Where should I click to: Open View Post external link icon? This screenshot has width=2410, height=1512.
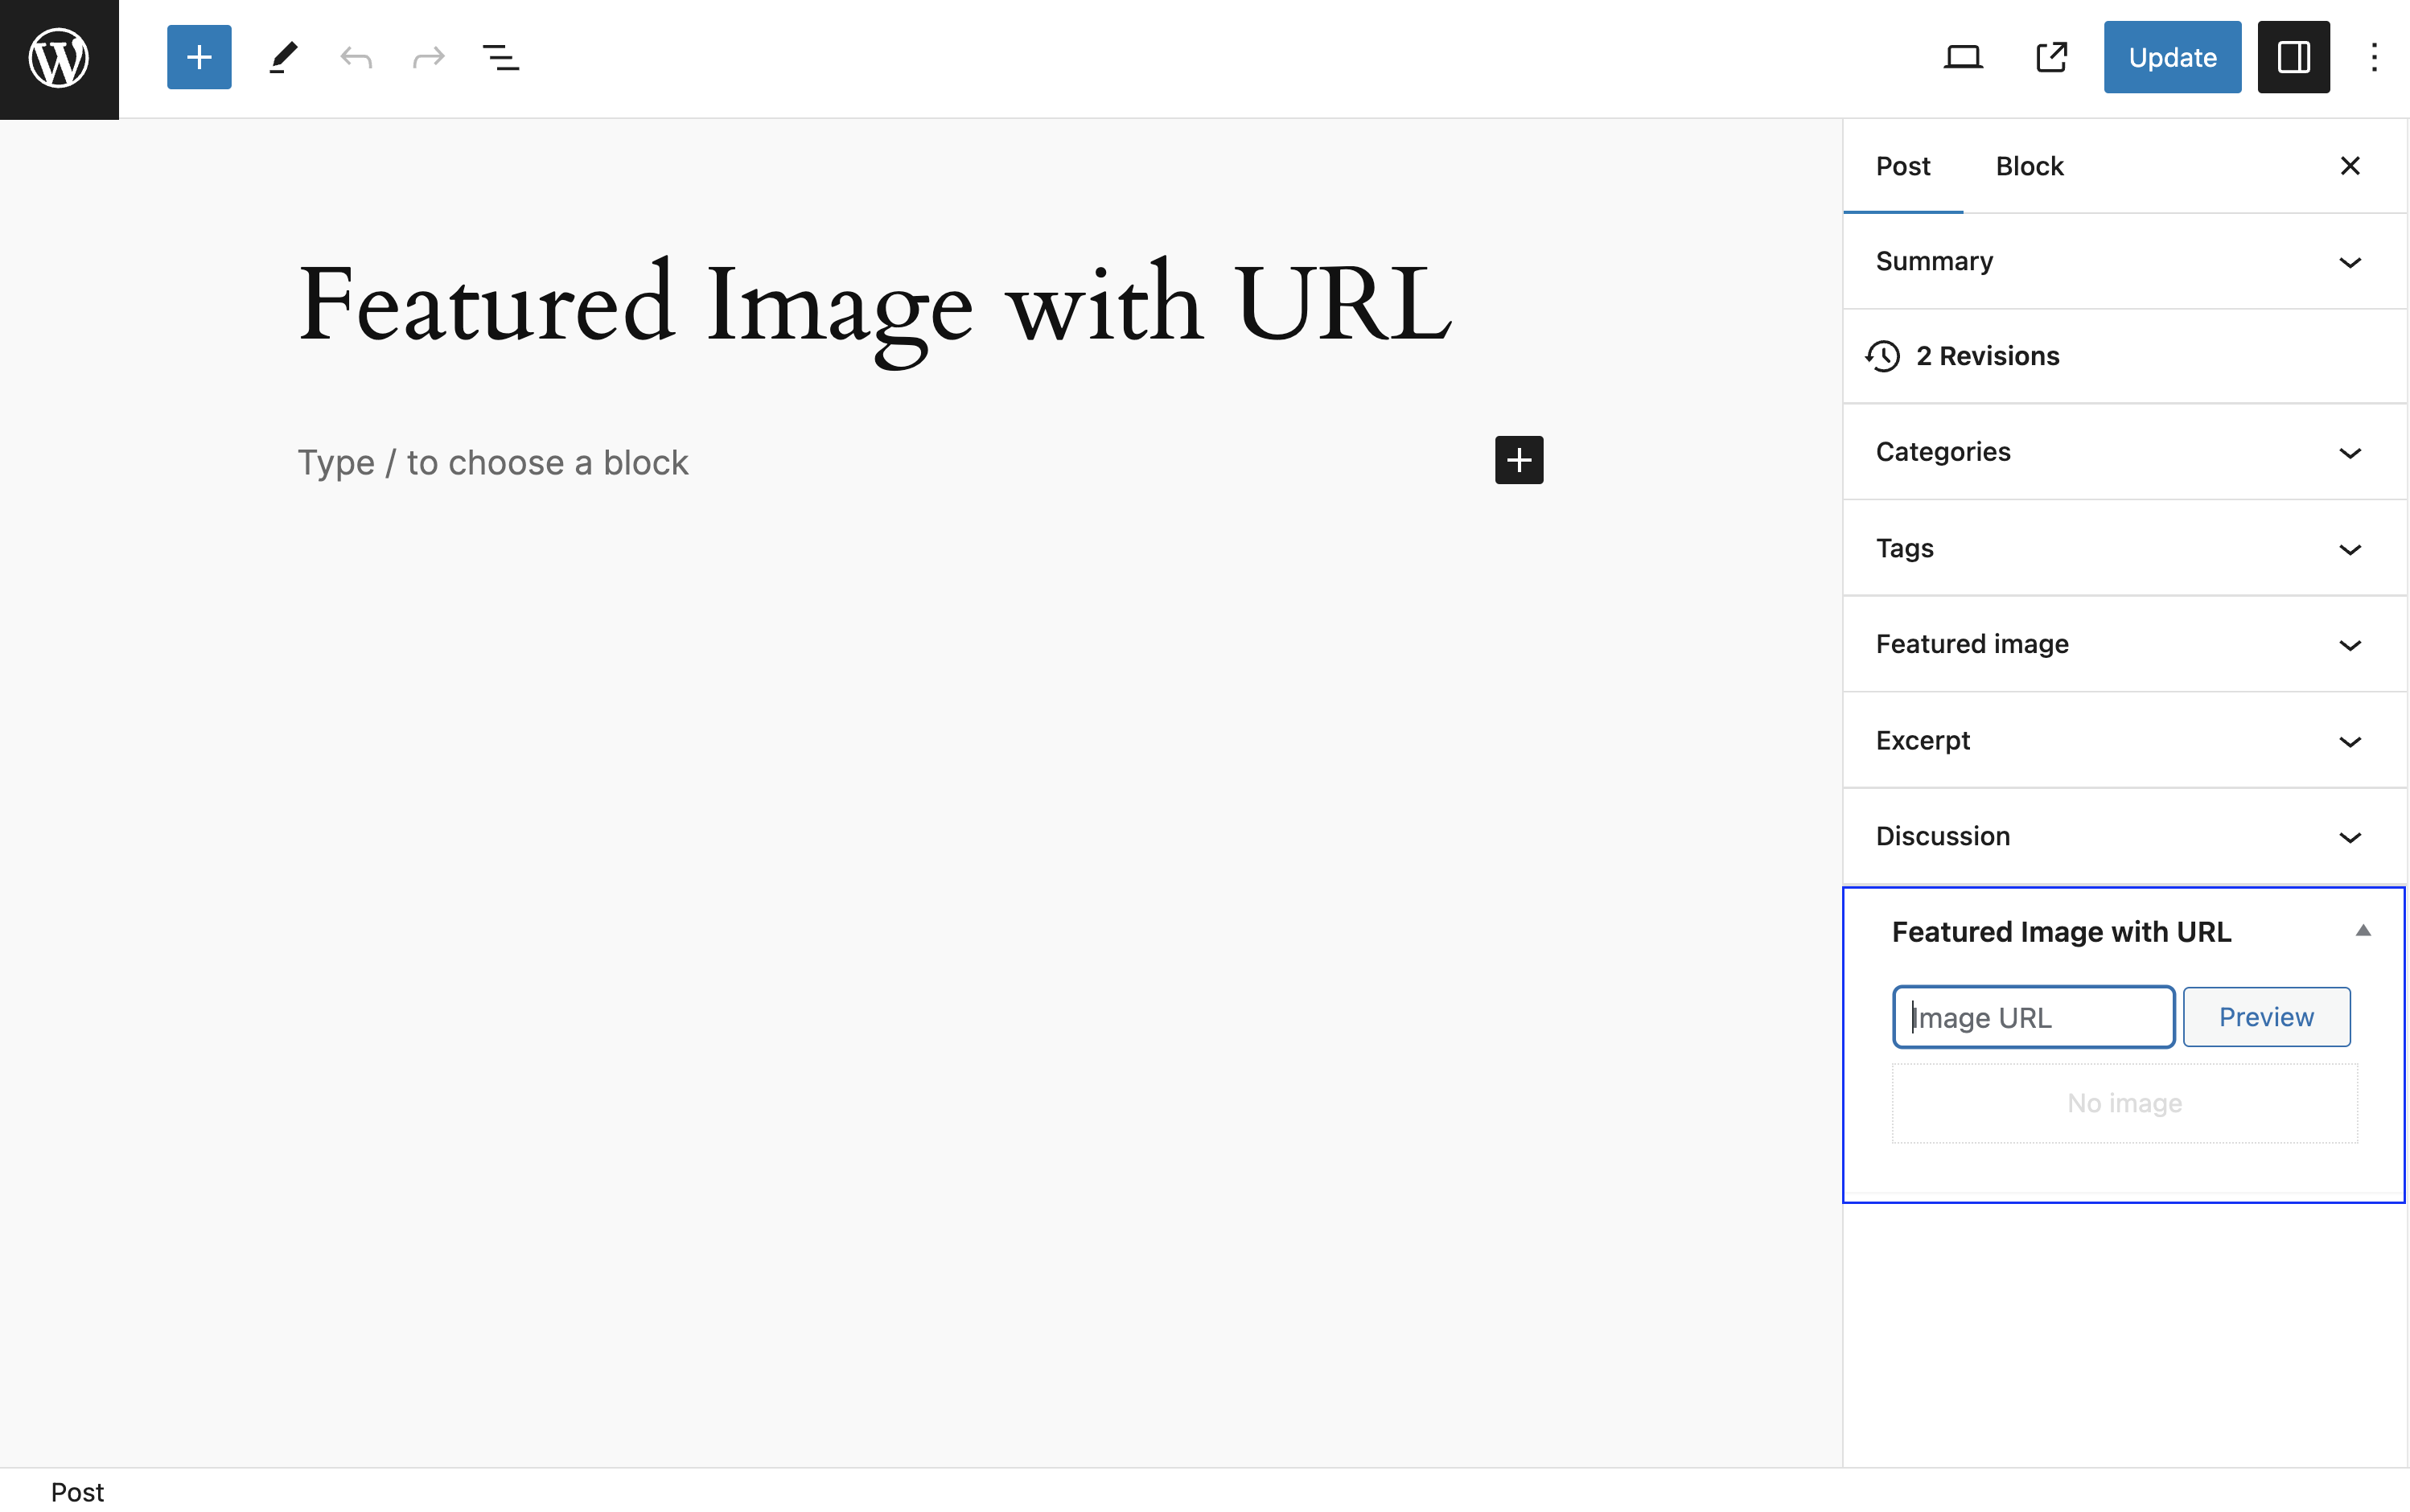click(2051, 57)
